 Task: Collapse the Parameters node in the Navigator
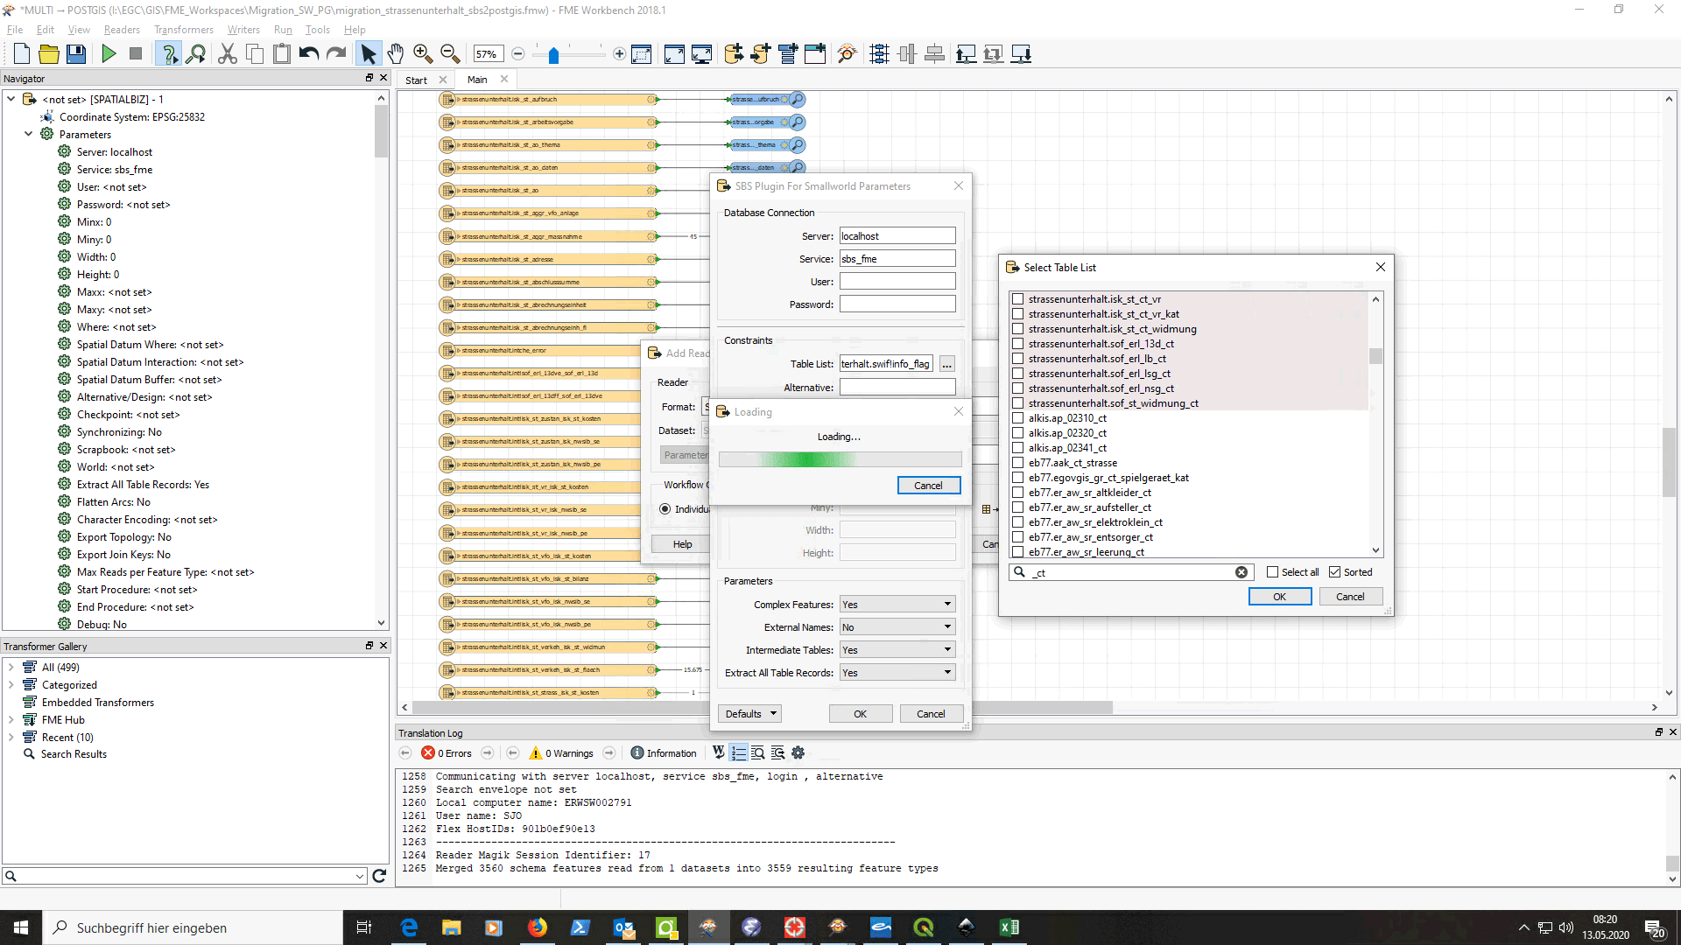[28, 134]
